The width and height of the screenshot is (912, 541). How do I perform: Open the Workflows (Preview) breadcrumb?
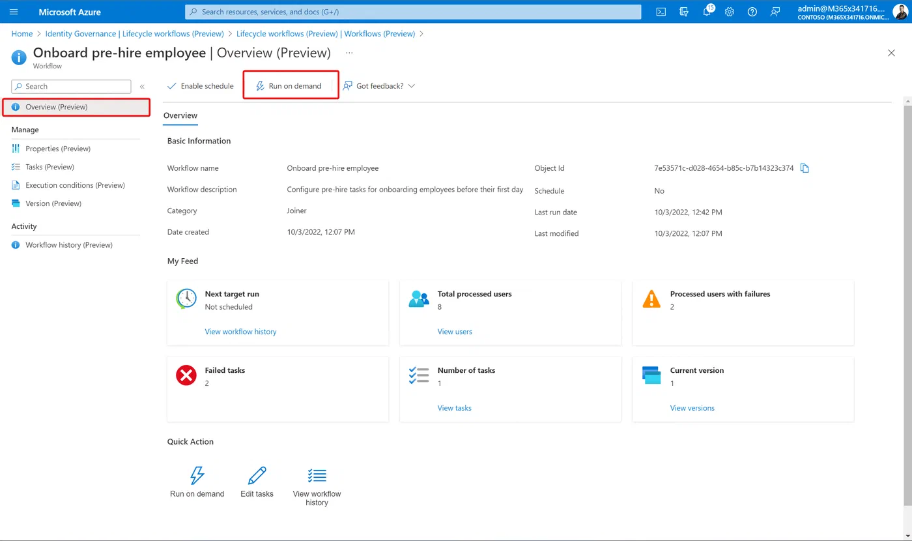tap(326, 33)
